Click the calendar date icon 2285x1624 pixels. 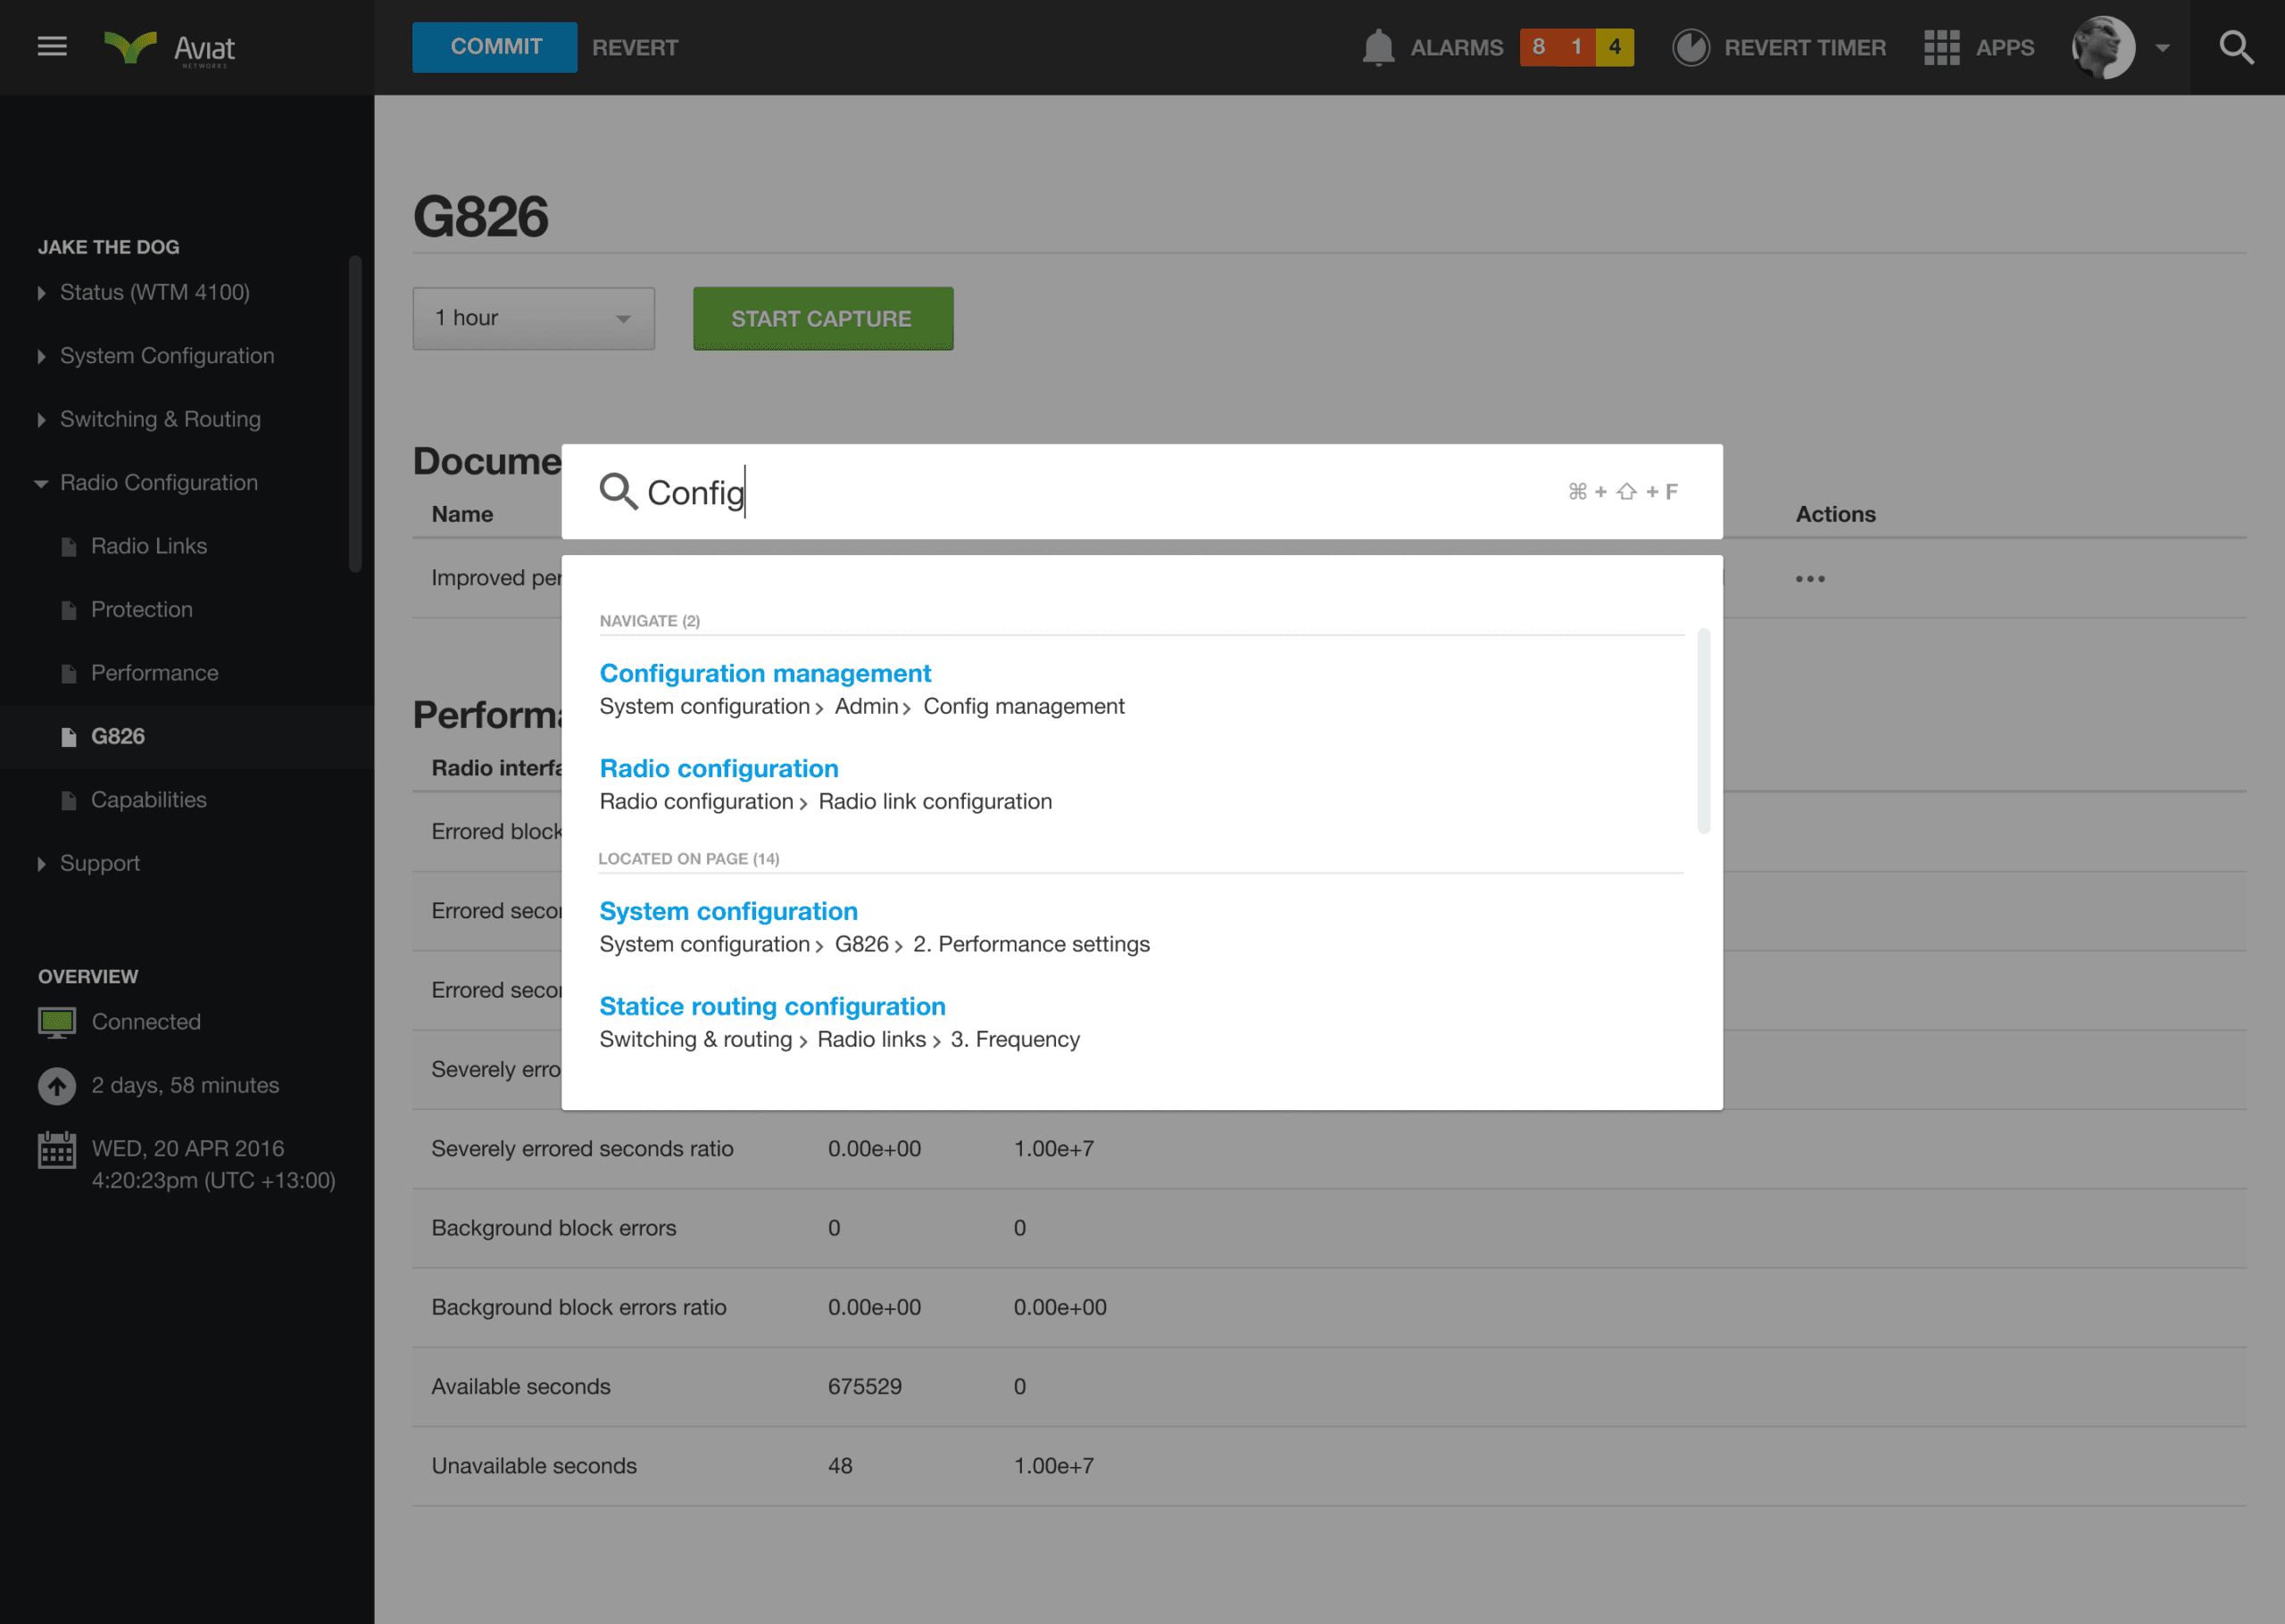coord(57,1150)
